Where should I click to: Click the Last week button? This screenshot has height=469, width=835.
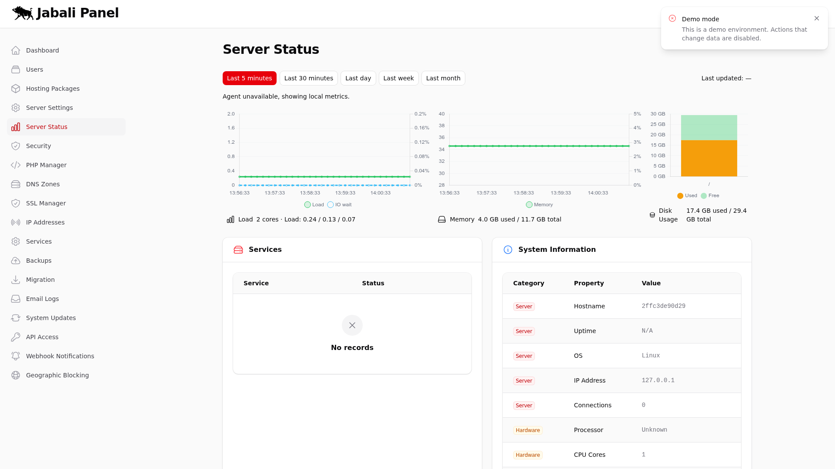click(x=398, y=78)
